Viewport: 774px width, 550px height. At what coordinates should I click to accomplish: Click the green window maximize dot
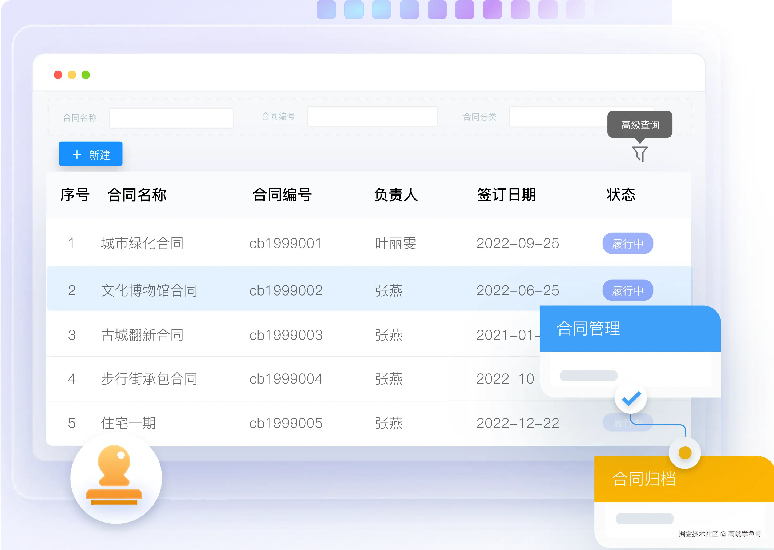tap(86, 75)
